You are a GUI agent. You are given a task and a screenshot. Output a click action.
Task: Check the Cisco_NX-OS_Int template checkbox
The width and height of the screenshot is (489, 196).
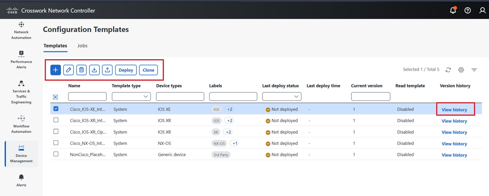point(56,143)
